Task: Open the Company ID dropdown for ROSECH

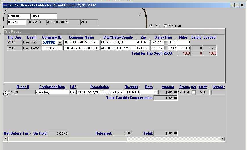Action: tap(60, 43)
